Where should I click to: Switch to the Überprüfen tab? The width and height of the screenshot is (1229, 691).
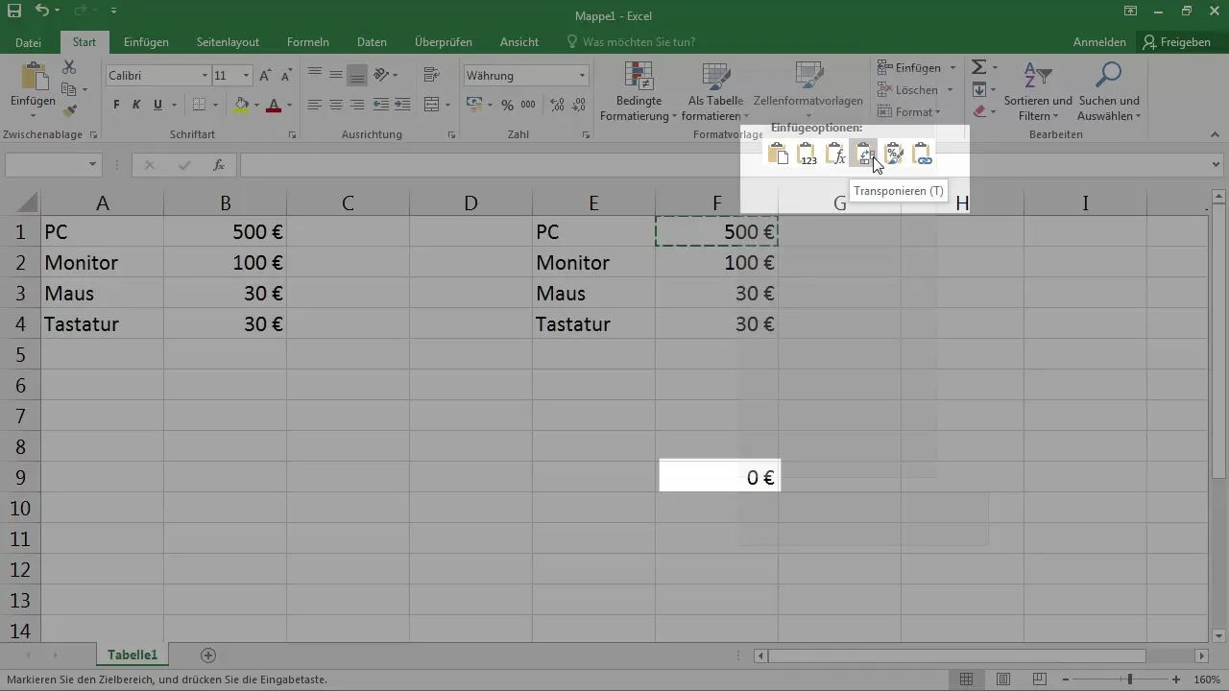442,42
